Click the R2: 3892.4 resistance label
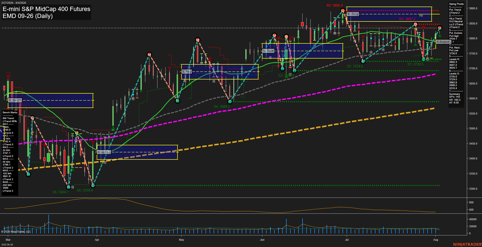Viewport: 482px width, 247px height. click(335, 5)
